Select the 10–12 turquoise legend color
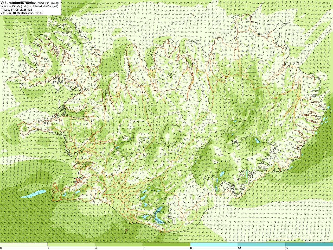333x250 pixels. tap(261, 245)
